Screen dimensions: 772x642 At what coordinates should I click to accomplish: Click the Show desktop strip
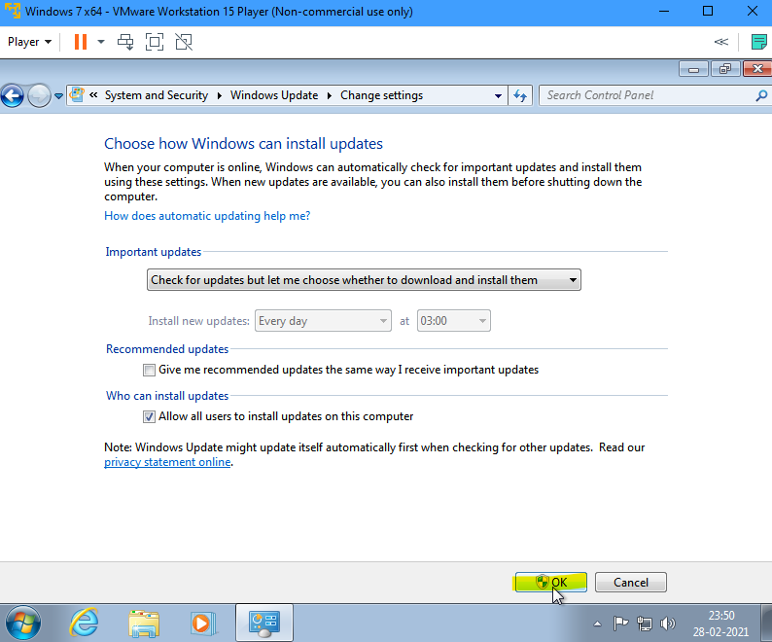click(766, 624)
